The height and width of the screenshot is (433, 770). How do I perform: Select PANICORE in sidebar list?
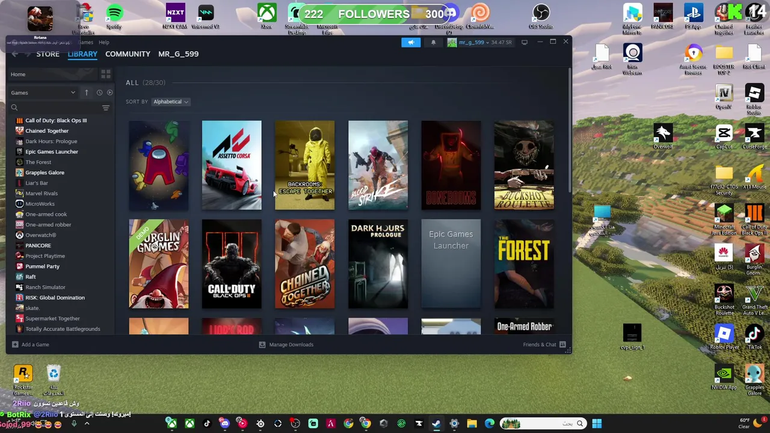tap(38, 245)
